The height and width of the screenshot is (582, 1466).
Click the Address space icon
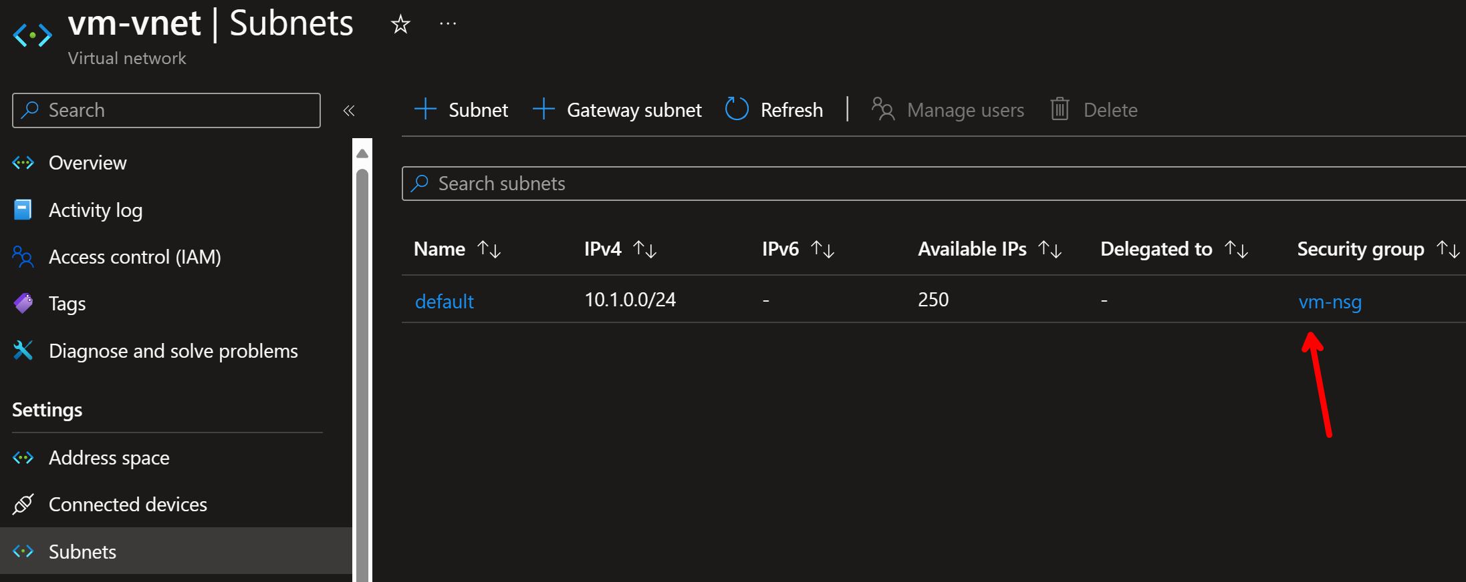click(x=23, y=458)
